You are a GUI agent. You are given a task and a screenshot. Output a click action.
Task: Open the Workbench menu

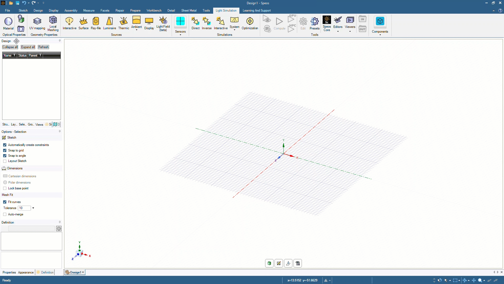click(x=154, y=11)
